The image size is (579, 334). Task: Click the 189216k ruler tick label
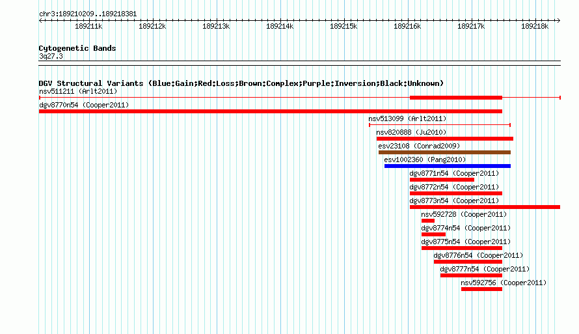point(407,26)
